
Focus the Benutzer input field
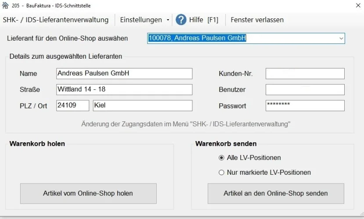pyautogui.click(x=305, y=90)
